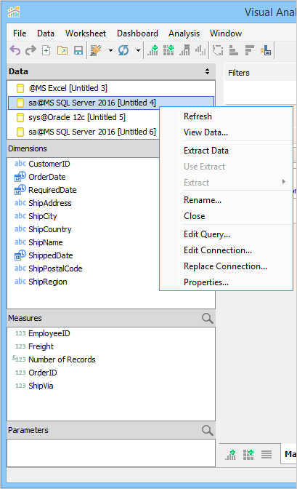Expand the Extract submenu arrow
Image resolution: width=297 pixels, height=489 pixels.
284,182
